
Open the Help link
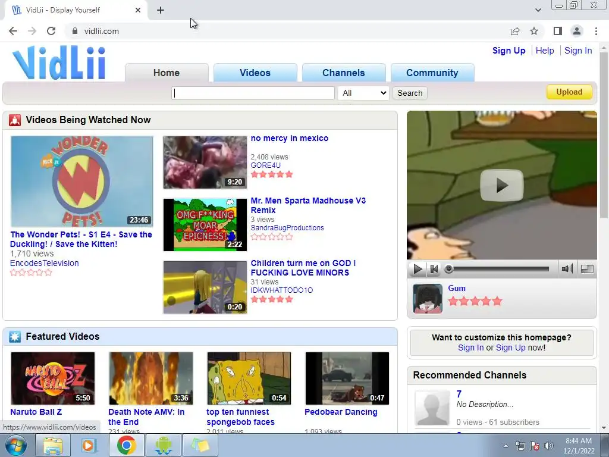coord(545,51)
